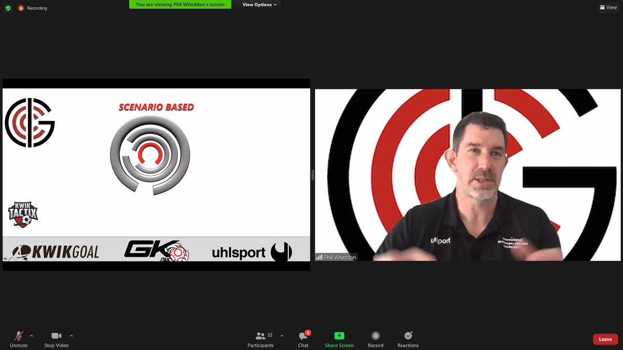
Task: Click the green encryption shield icon
Action: tap(8, 8)
